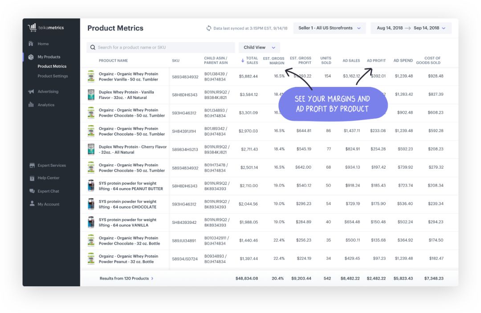
Task: Open the Seller 1 - All US Storefronts dropdown
Action: click(330, 28)
